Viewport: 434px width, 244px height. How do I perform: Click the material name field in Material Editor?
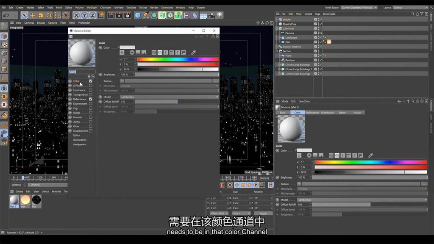[x=82, y=72]
